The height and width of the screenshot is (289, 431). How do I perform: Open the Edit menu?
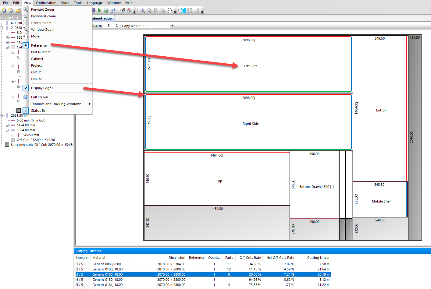16,3
